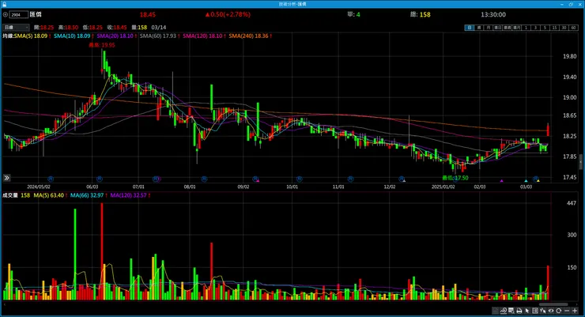This screenshot has height=317, width=585.
Task: Select the adjusted daily timeframe button
Action: (x=498, y=28)
